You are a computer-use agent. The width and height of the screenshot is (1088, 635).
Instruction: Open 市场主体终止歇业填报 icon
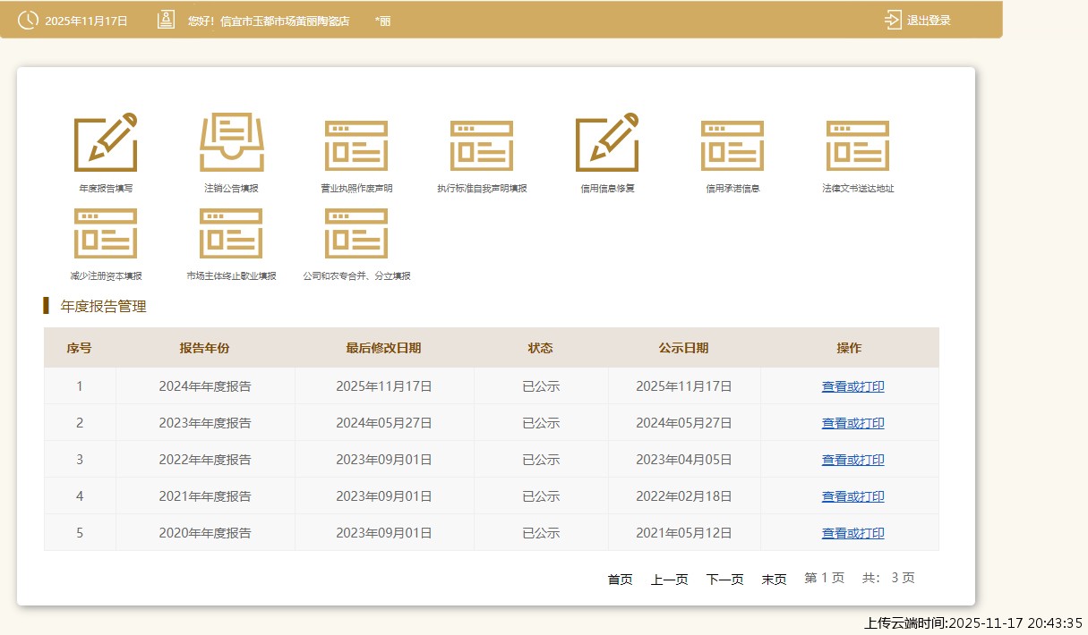tap(231, 233)
